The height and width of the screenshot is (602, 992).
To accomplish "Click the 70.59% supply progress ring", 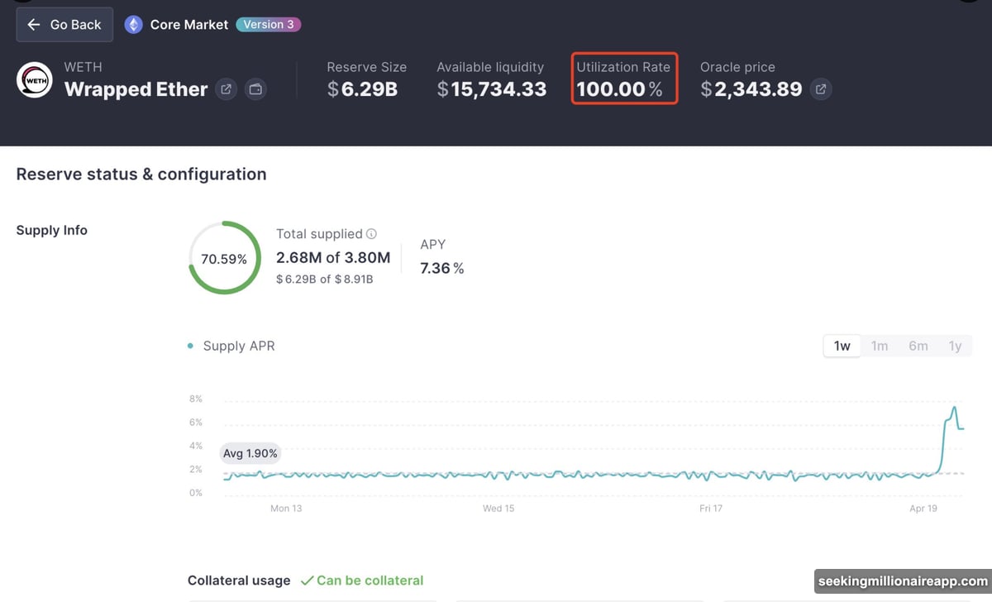I will [224, 258].
